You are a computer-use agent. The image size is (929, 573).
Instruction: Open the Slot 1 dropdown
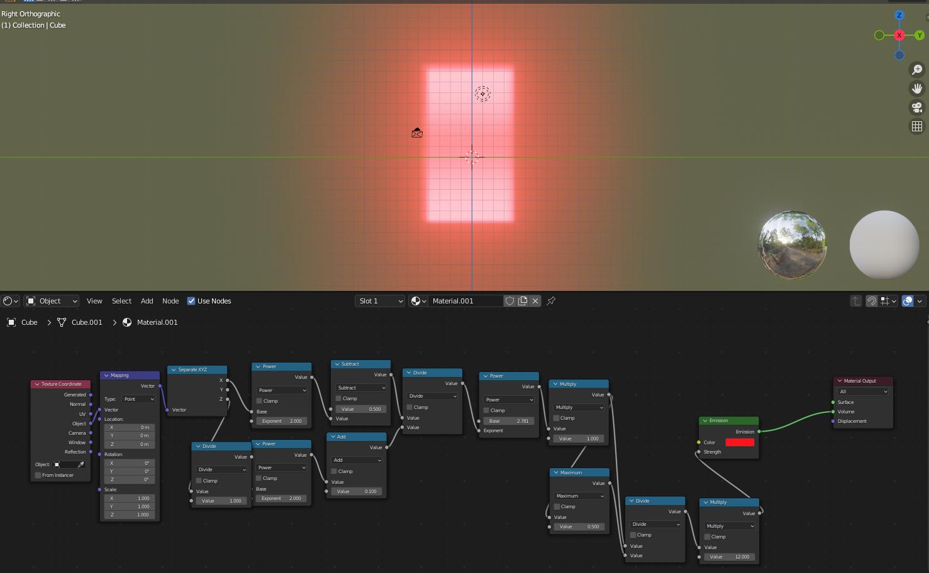379,301
